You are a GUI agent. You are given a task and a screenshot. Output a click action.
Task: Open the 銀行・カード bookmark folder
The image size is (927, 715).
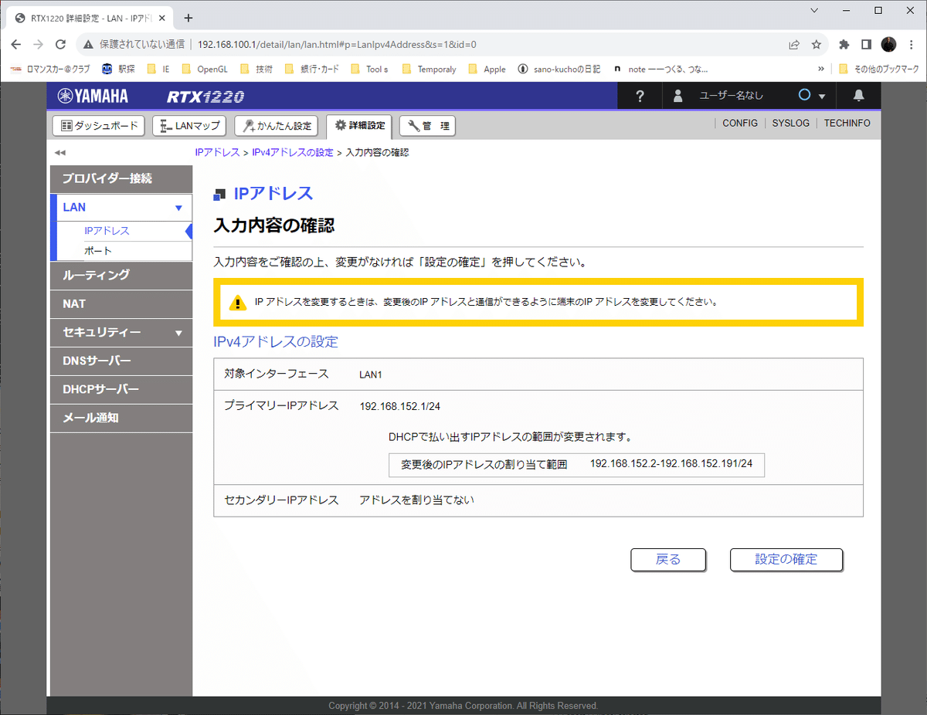[311, 69]
